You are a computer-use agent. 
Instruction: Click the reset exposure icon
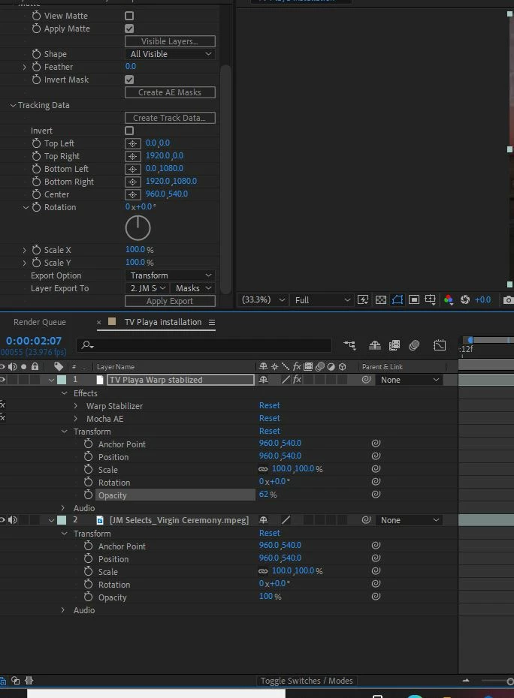465,300
